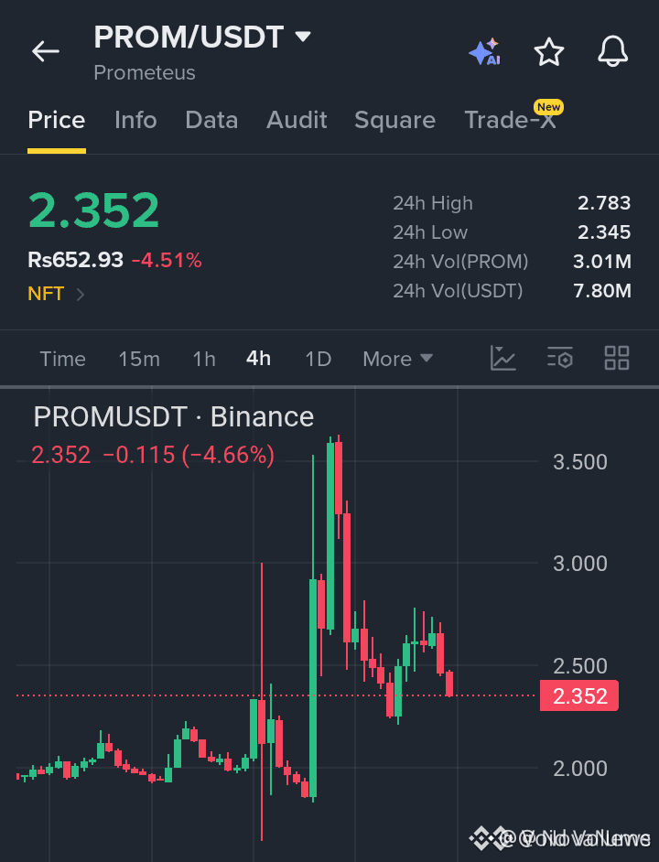The image size is (659, 862).
Task: Select the 1h chart interval
Action: pos(203,359)
